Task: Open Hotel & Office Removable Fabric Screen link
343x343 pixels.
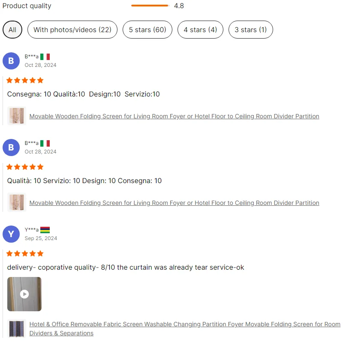Action: point(185,328)
